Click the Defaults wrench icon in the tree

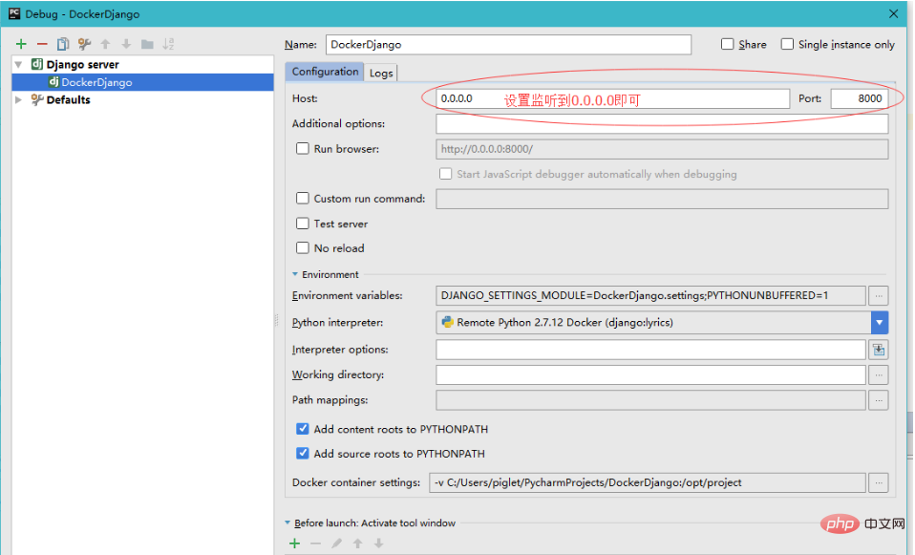click(36, 99)
